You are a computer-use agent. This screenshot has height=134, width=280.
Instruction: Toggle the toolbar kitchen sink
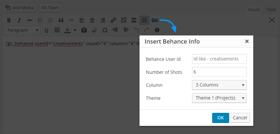[x=144, y=20]
